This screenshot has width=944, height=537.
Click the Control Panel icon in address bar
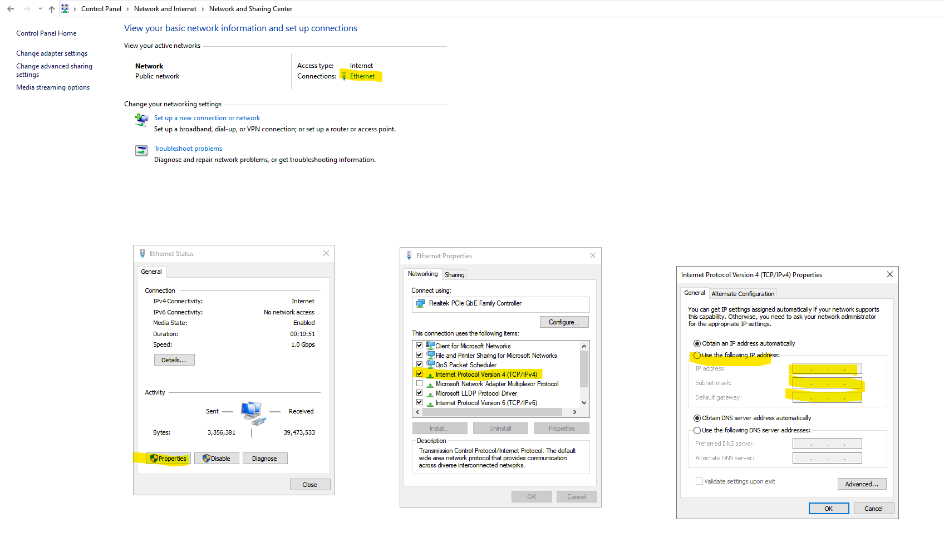[x=65, y=9]
